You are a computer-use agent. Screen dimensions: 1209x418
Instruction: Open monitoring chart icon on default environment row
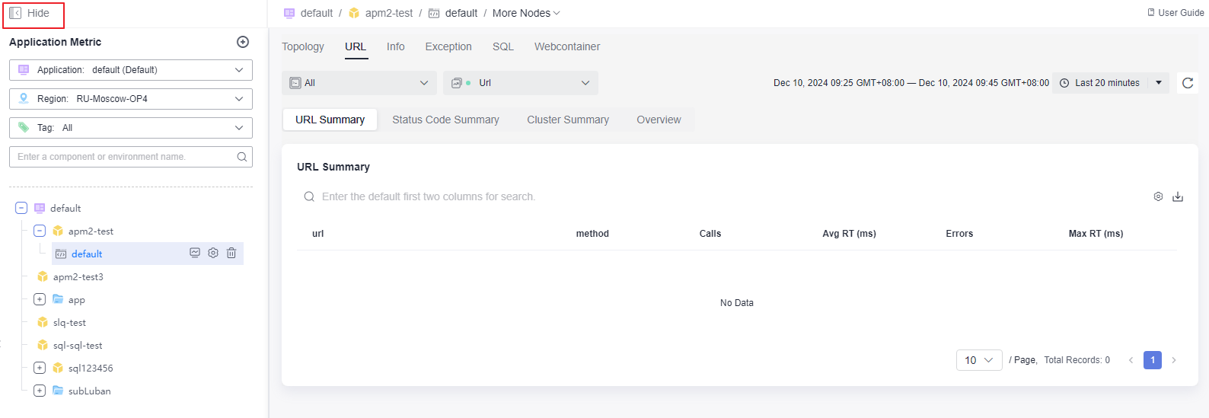[195, 253]
